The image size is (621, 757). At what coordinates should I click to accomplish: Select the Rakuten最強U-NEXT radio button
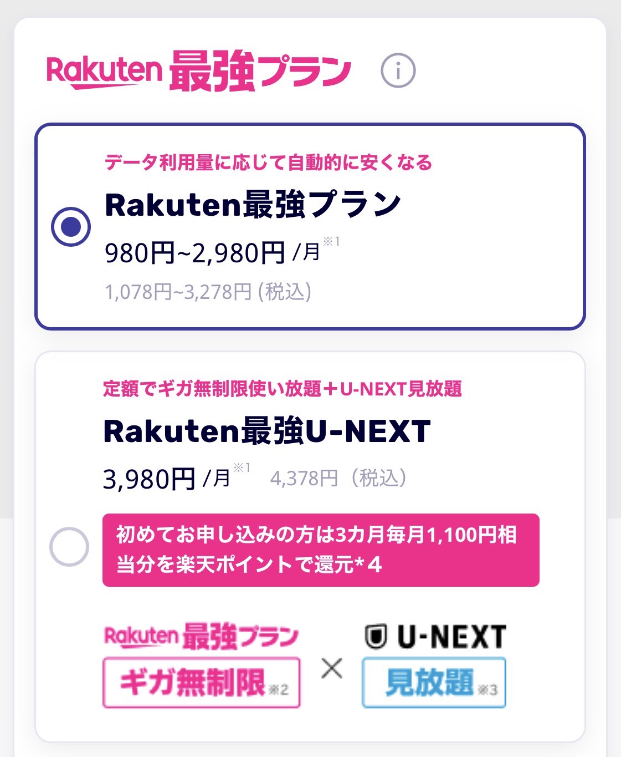tap(69, 547)
